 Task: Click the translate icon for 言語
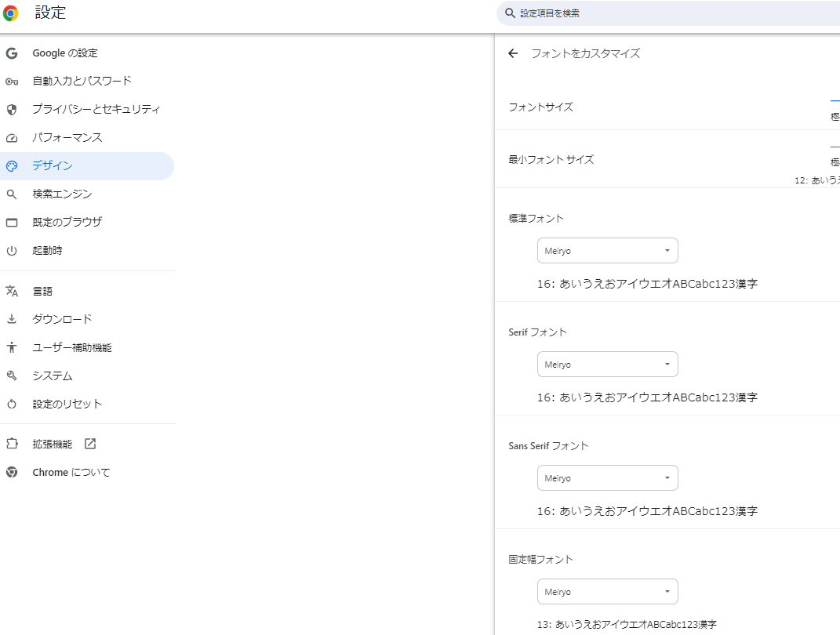click(12, 292)
